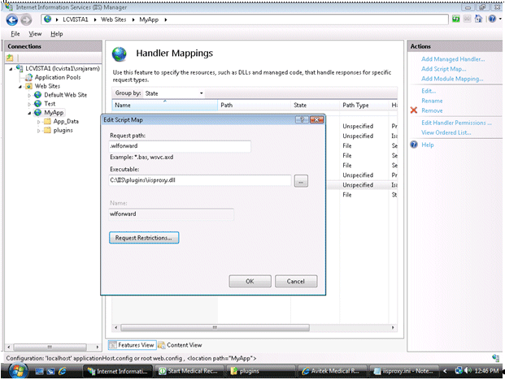
Task: Click Edit Handler Permissions link
Action: [x=456, y=123]
